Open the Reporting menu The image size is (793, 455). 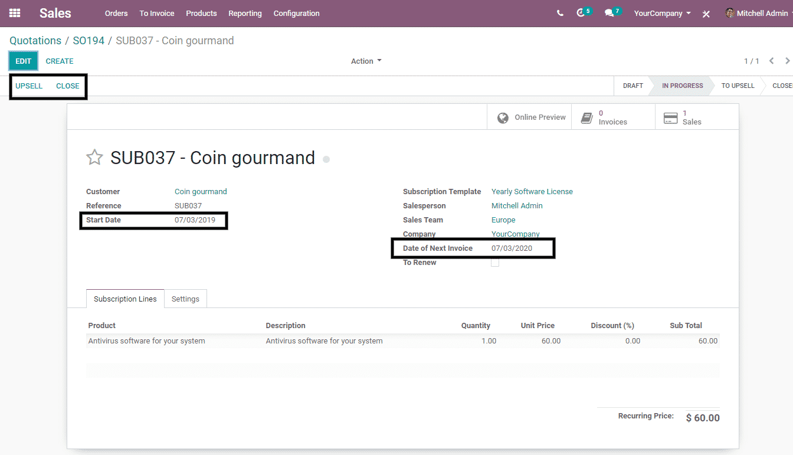[245, 13]
